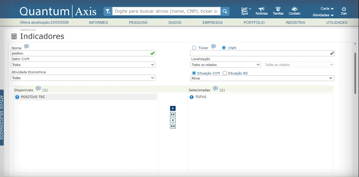Open Notícias megaphone icon

262,9
